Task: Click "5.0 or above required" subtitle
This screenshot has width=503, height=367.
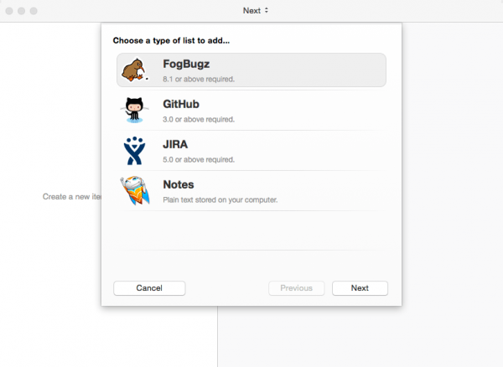Action: pos(199,160)
